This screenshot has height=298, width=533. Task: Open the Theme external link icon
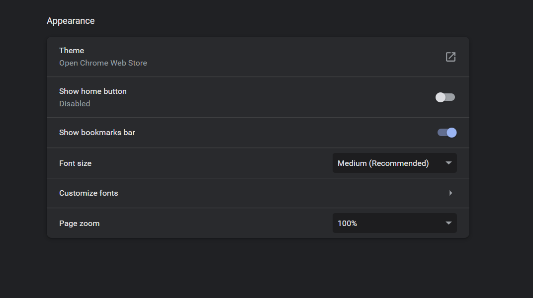[450, 57]
